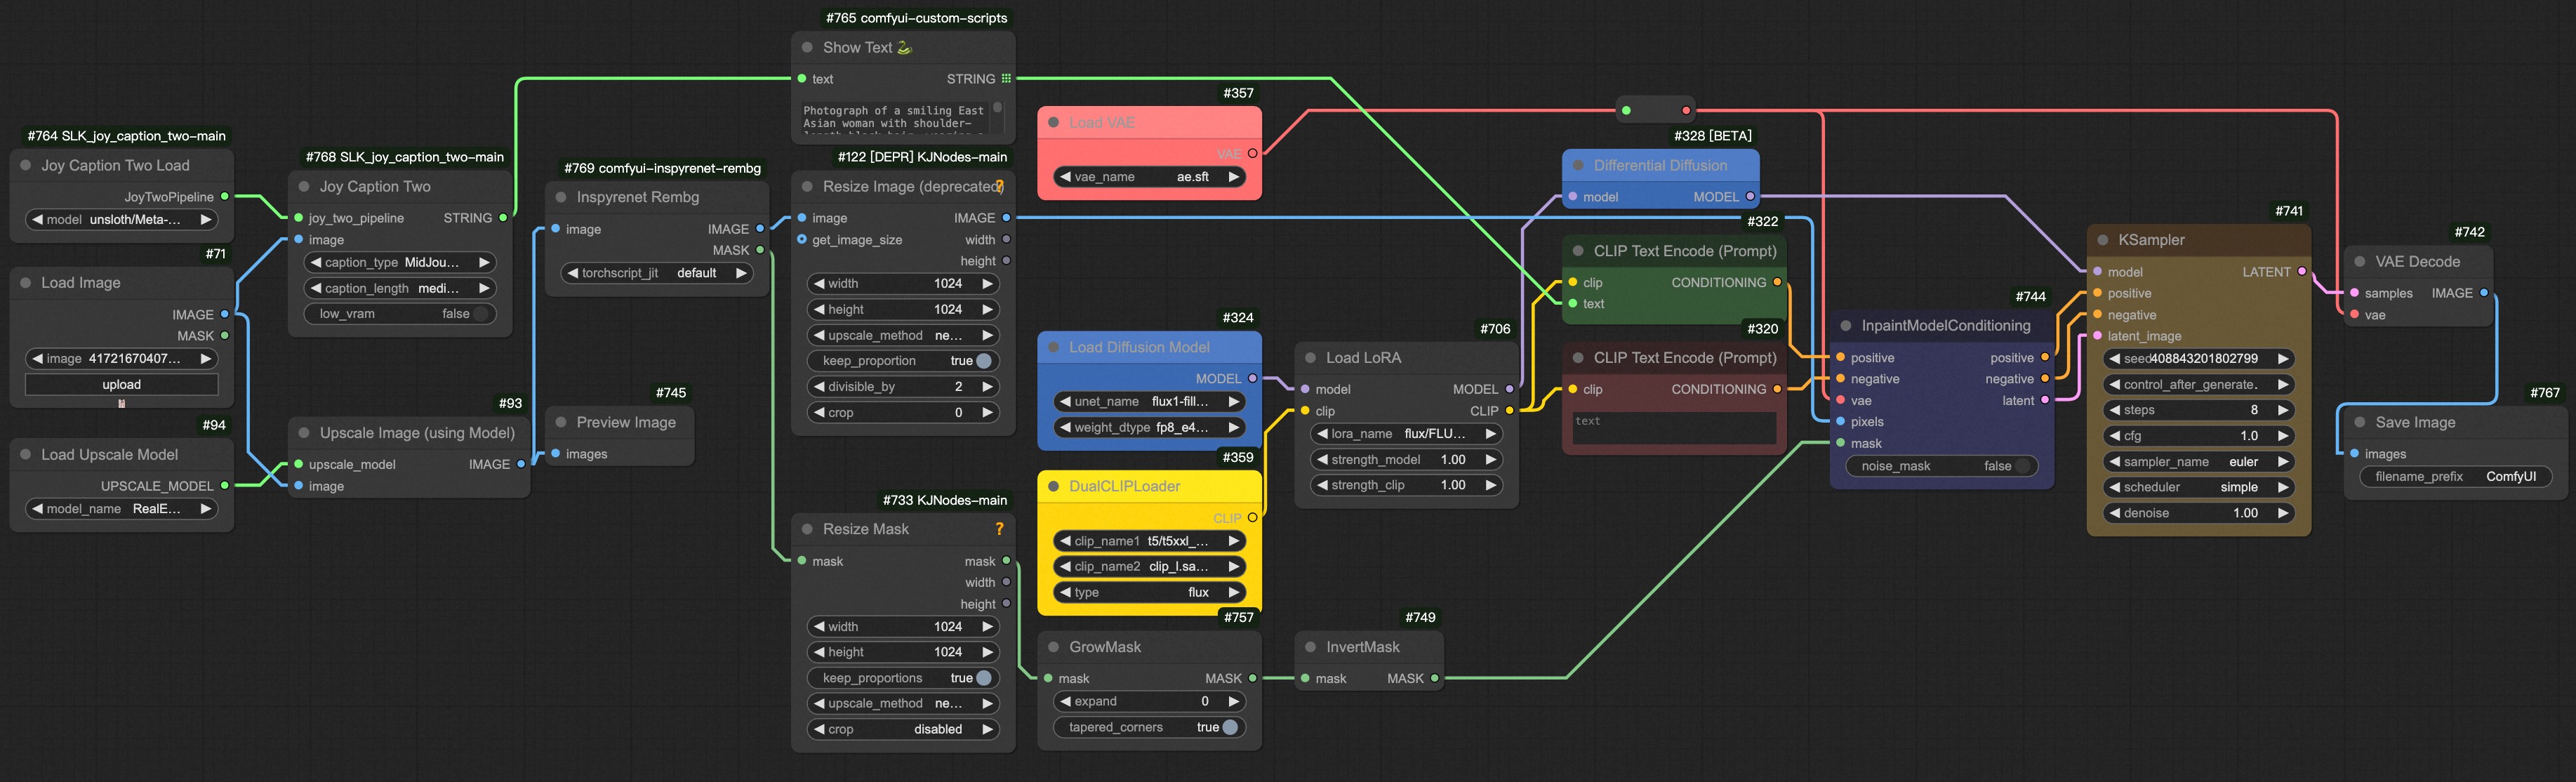Open unet_name selector in Load Diffusion Model

1148,401
